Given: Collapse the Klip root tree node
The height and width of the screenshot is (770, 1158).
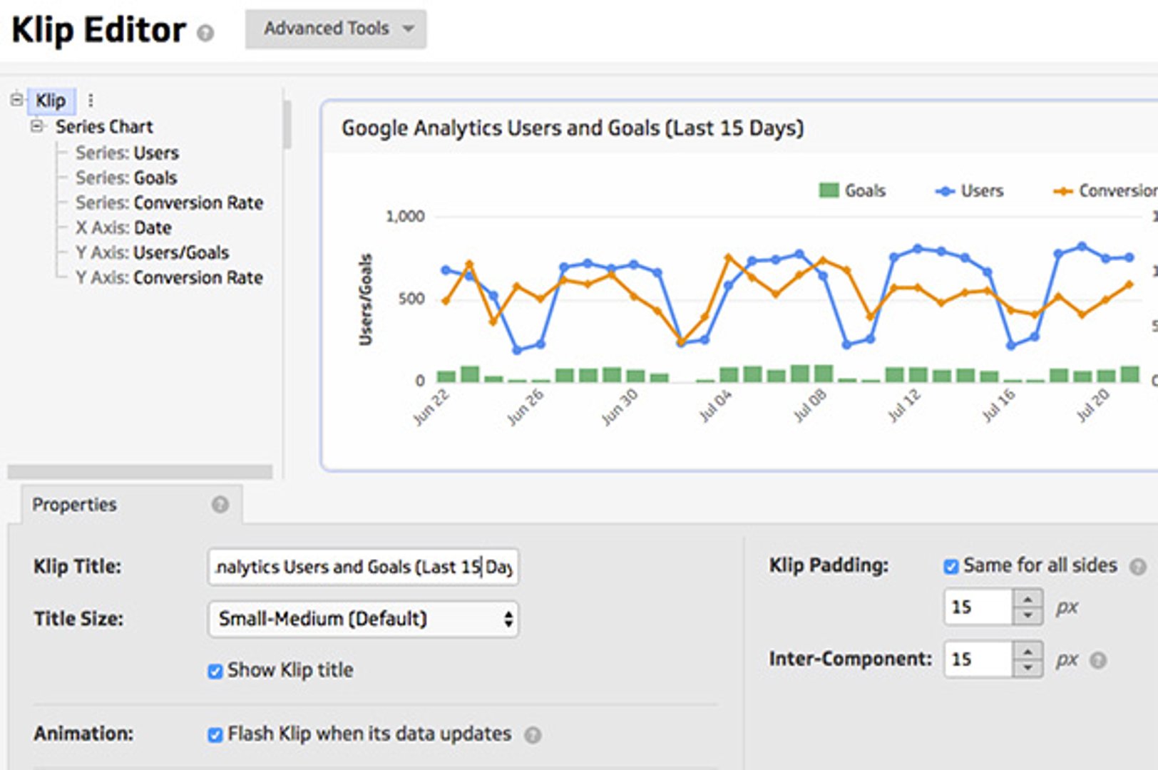Looking at the screenshot, I should click(x=16, y=100).
